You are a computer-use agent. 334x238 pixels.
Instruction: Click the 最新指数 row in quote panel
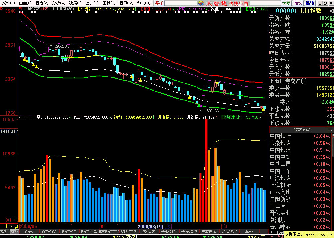tap(301, 18)
